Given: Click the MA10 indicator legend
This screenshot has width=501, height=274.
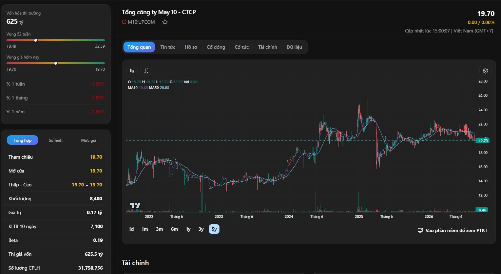Looking at the screenshot, I should [x=137, y=88].
